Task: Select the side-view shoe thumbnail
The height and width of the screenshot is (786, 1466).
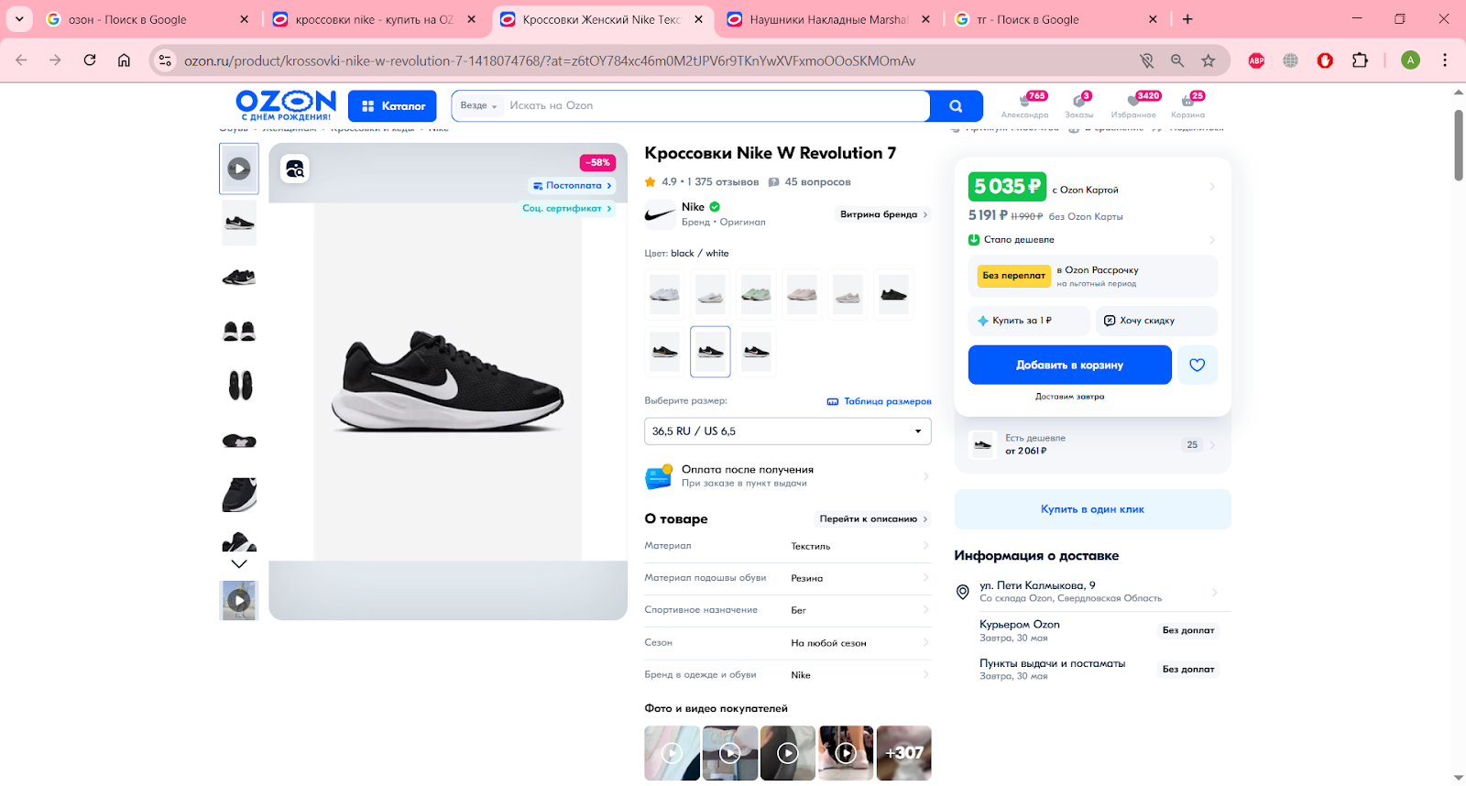Action: (239, 223)
